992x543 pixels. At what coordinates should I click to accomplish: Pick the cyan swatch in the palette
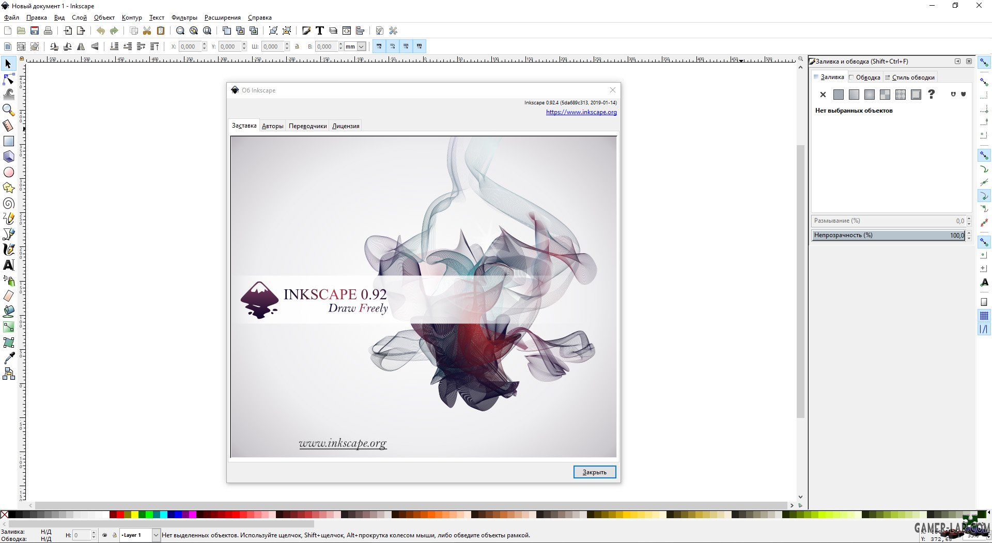(163, 515)
